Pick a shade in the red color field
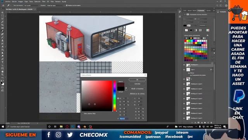Viewport: 248px width, 140px height. pyautogui.click(x=97, y=96)
